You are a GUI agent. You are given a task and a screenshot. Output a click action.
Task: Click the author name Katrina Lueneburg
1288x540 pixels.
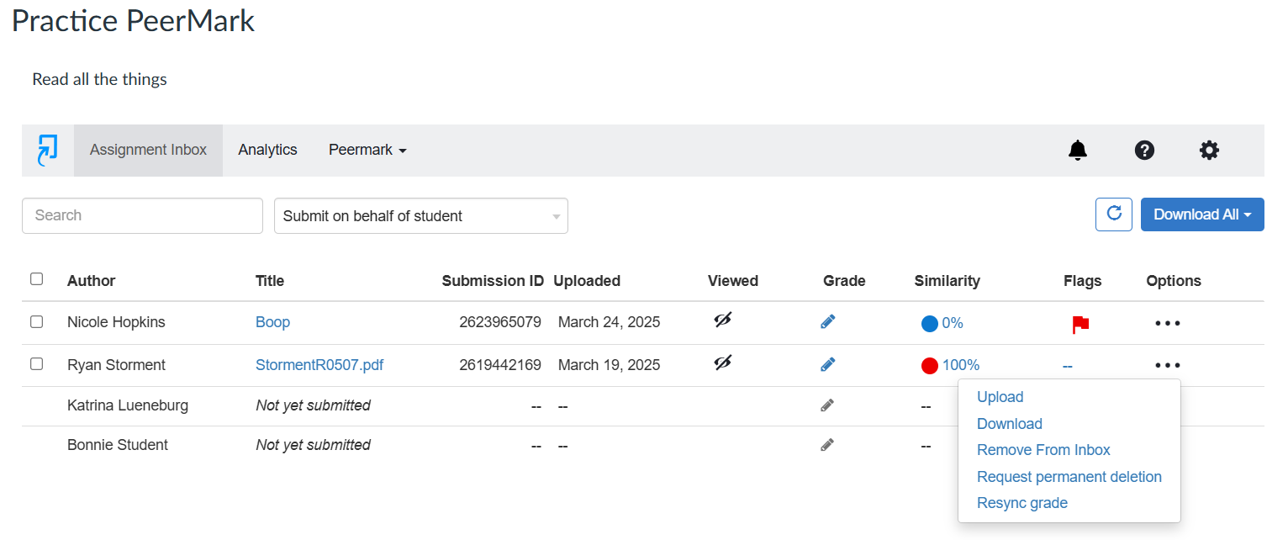coord(128,405)
